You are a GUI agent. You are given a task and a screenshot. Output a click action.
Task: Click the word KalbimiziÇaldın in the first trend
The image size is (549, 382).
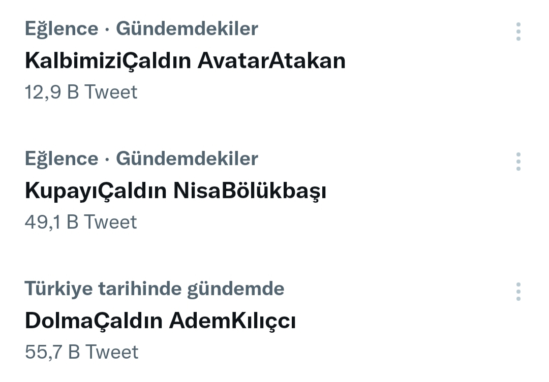tap(108, 61)
